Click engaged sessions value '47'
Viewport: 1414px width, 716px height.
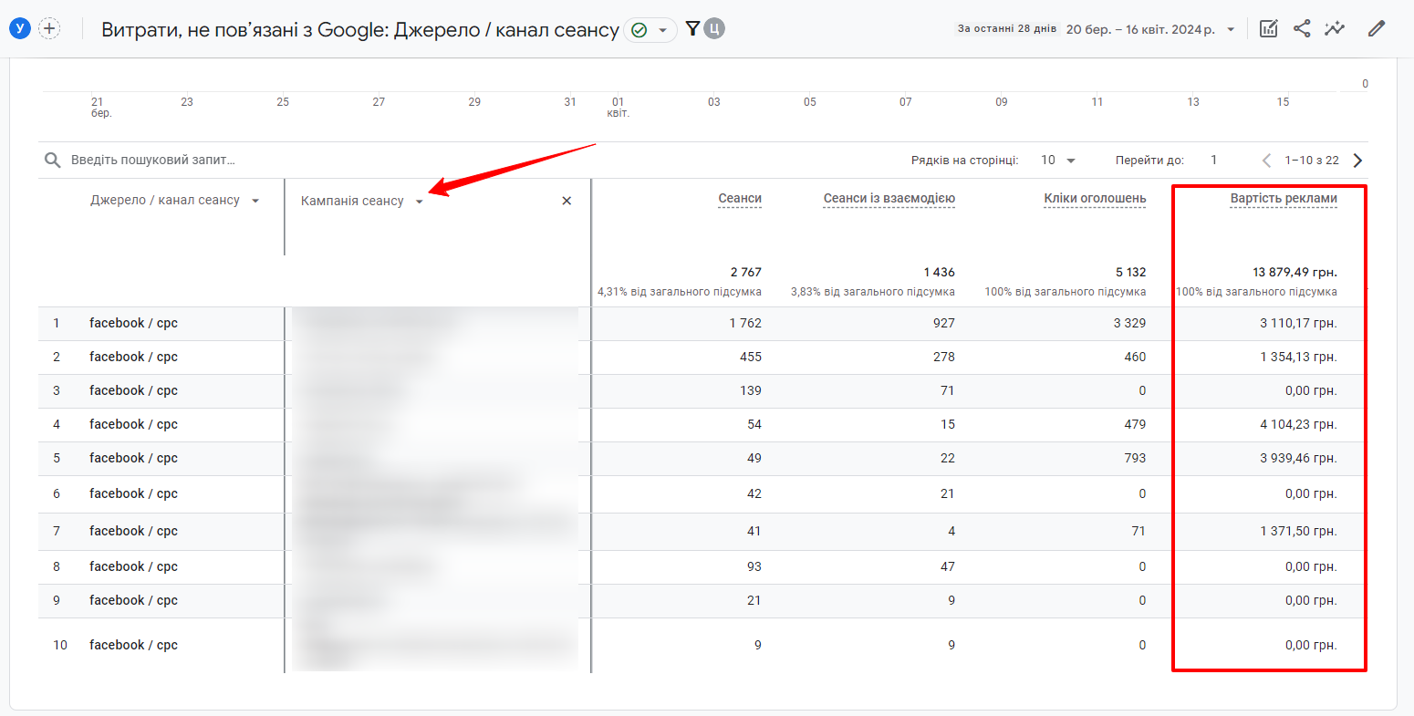pos(947,566)
